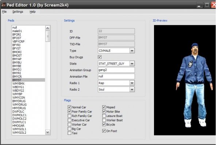Click the Animation File field containing null

click(x=116, y=77)
